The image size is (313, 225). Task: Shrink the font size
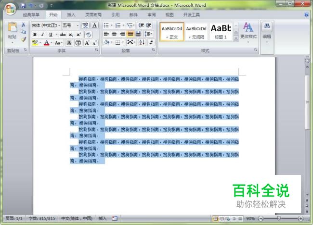94,43
